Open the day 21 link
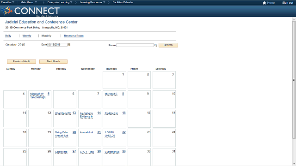Viewport: 296px width, 166px height. 99,132
